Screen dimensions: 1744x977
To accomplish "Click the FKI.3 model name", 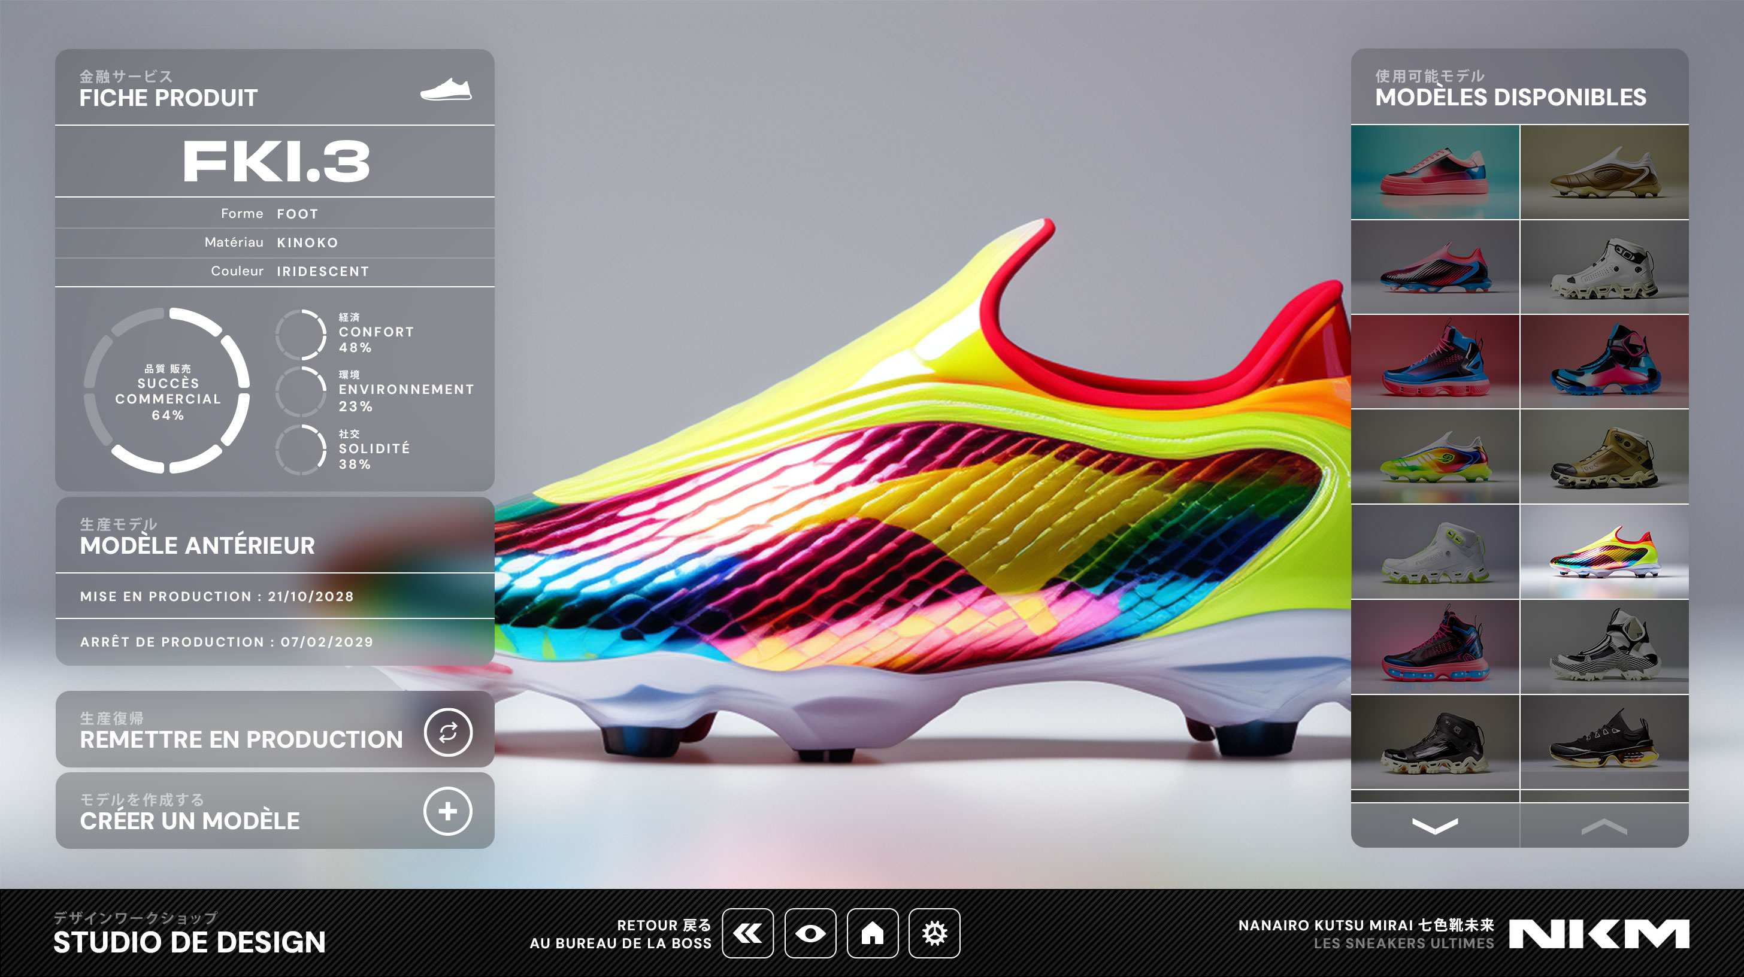I will pos(276,161).
